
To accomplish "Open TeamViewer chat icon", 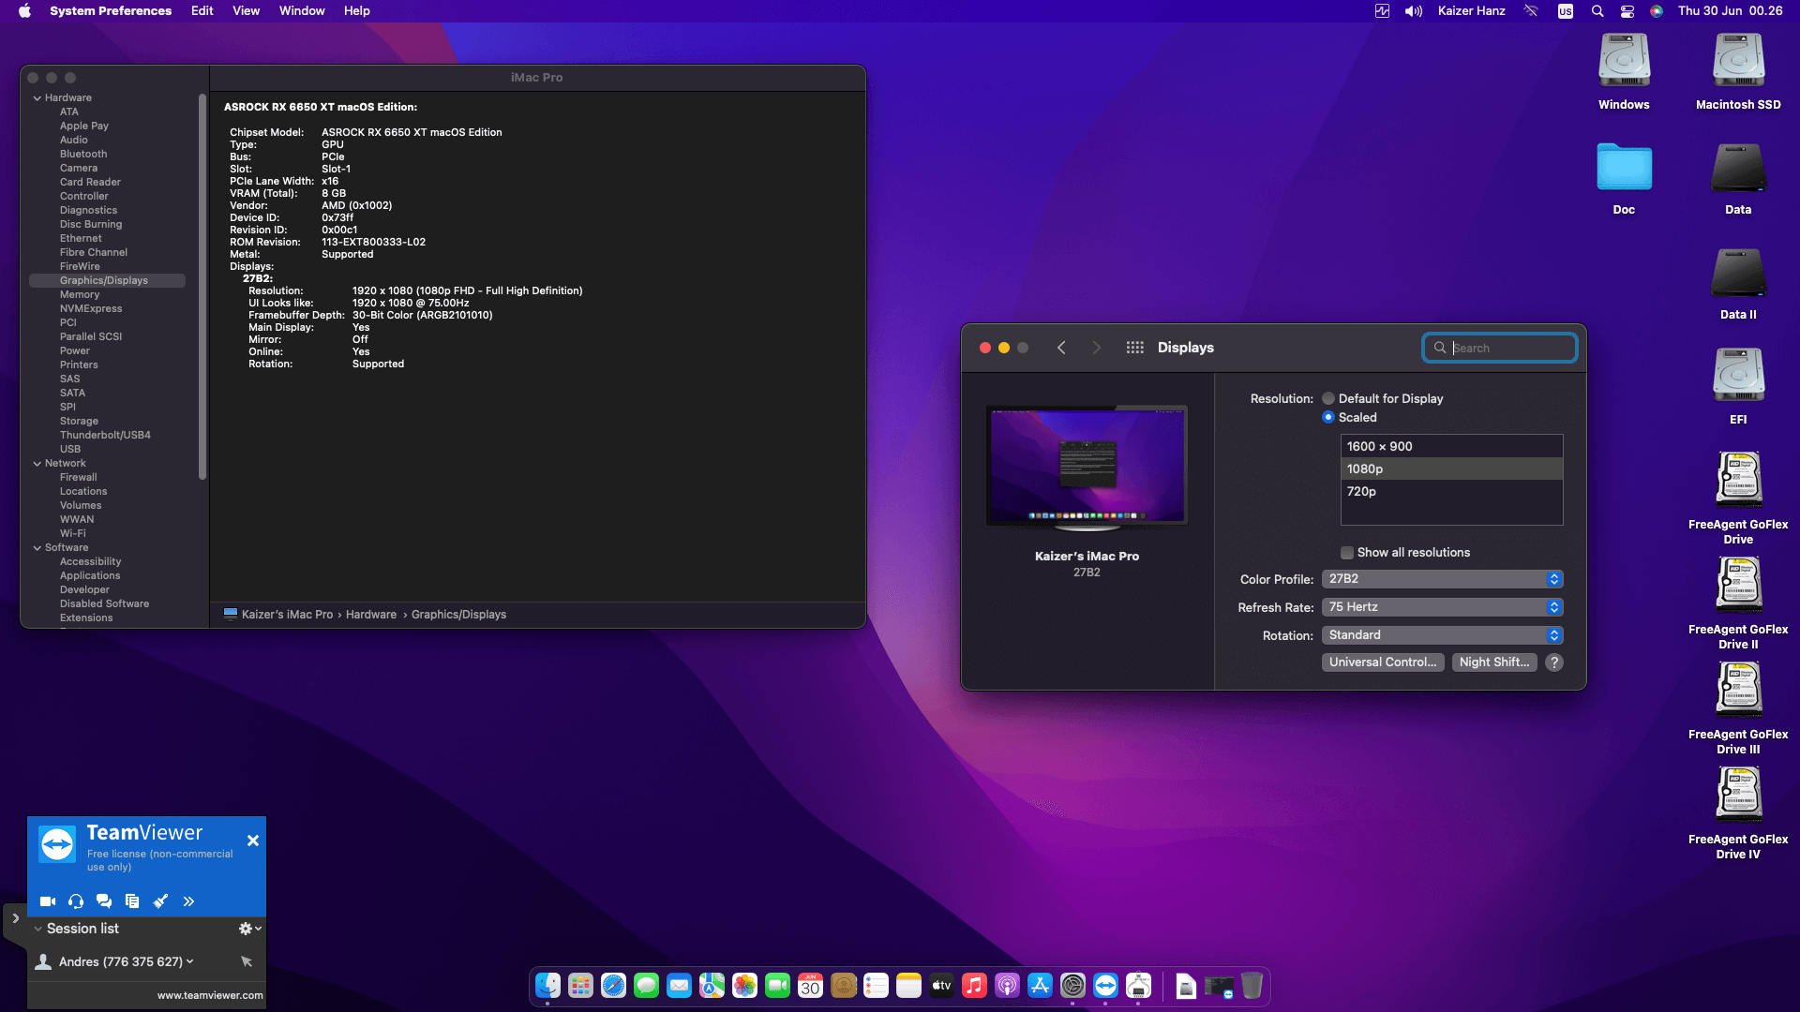I will pyautogui.click(x=104, y=901).
